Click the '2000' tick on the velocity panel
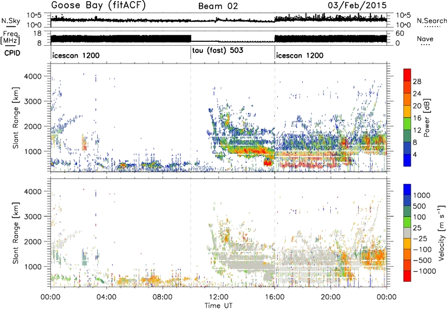 (x=32, y=242)
